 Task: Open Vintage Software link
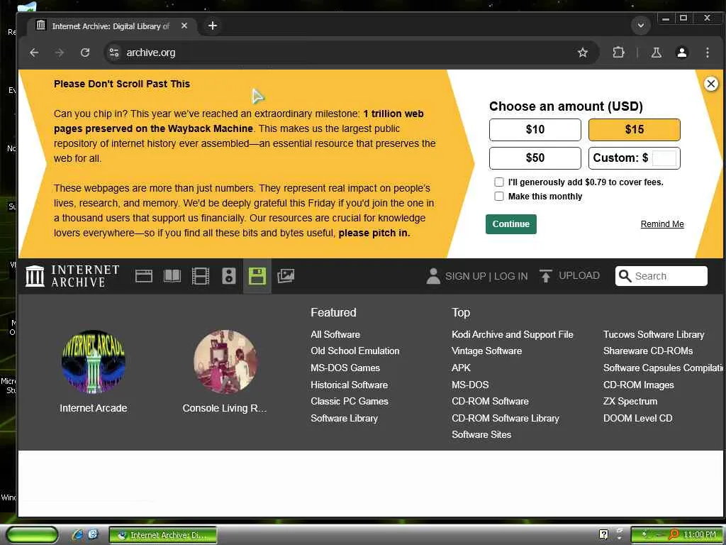tap(486, 351)
